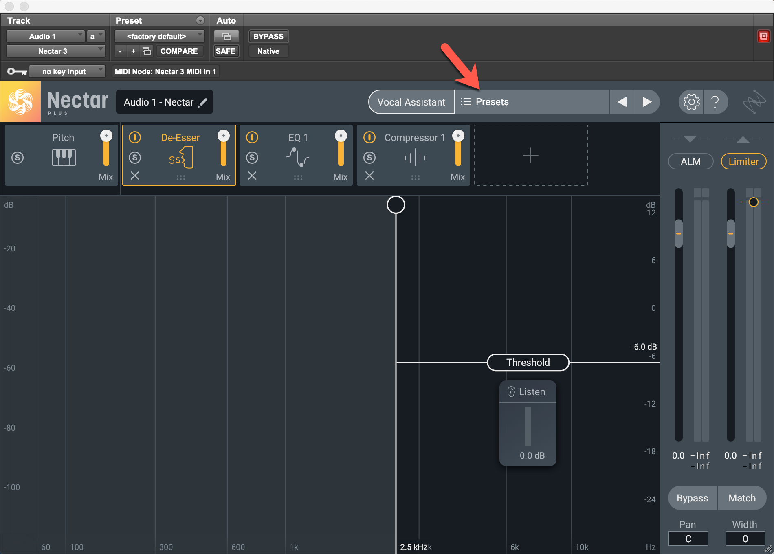
Task: Open the Audio 1 track selector
Action: [46, 36]
